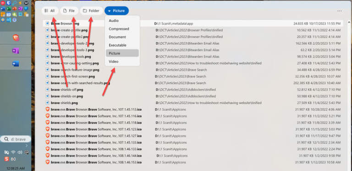Viewport: 352px width, 171px height.
Task: Choose Video from the type menu
Action: 122,61
